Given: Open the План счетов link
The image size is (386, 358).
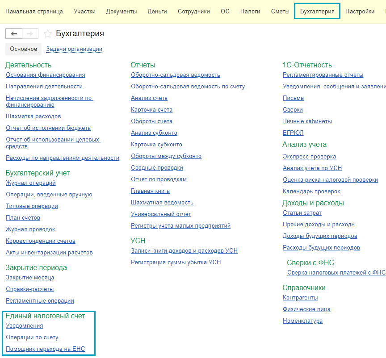Looking at the screenshot, I should coord(23,218).
